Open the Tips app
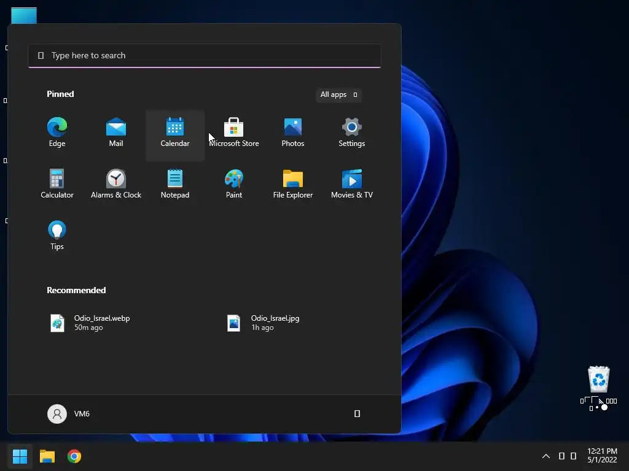Image resolution: width=629 pixels, height=471 pixels. (57, 235)
